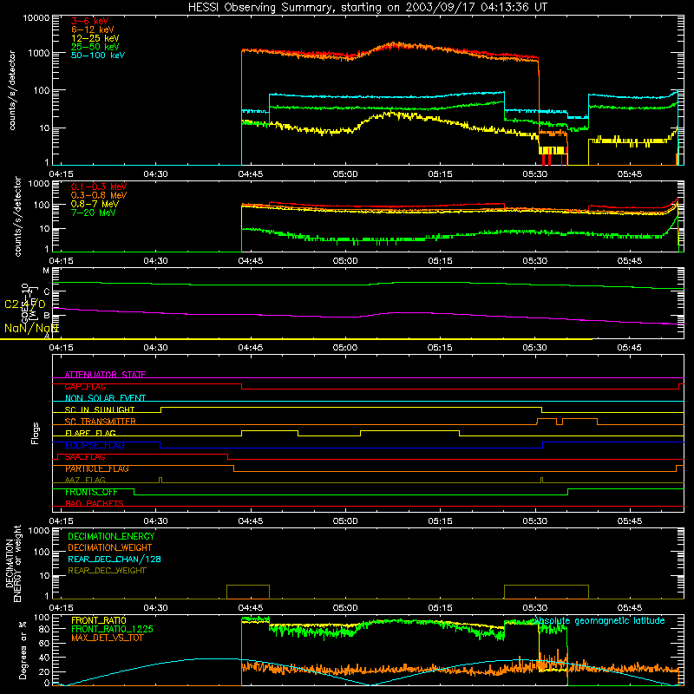Click the MAX_DET_VS_TOT legend label
This screenshot has width=694, height=694.
tap(107, 638)
